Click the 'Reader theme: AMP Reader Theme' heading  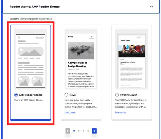[x=35, y=7]
